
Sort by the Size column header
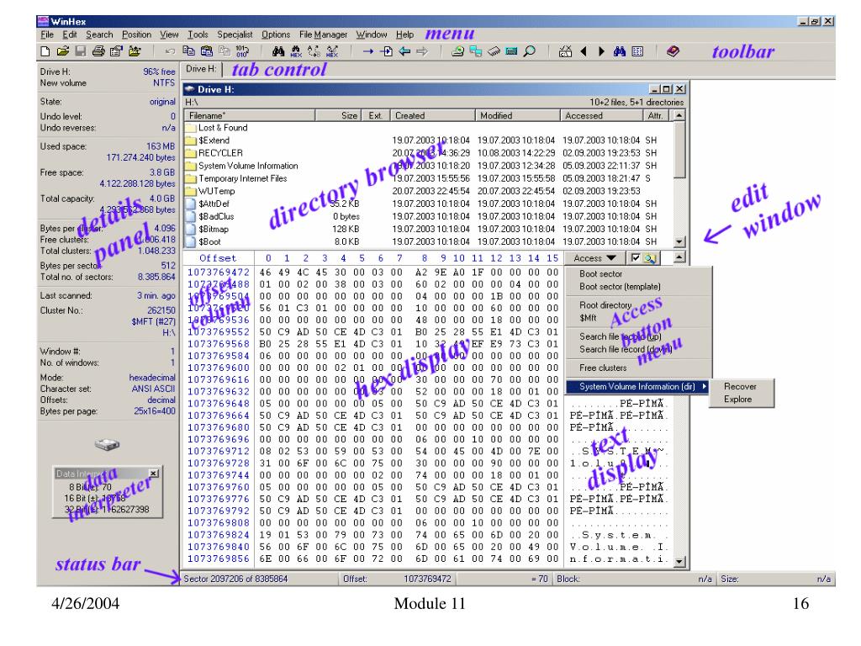[x=339, y=115]
